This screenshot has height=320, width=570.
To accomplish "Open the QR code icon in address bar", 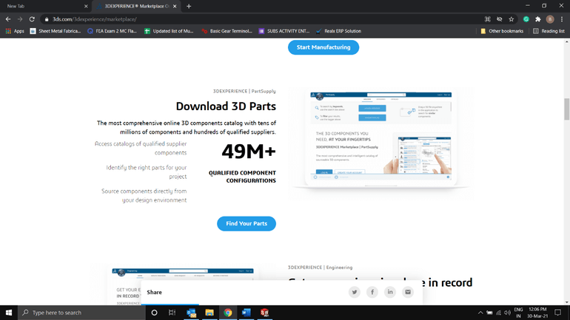I will click(488, 19).
